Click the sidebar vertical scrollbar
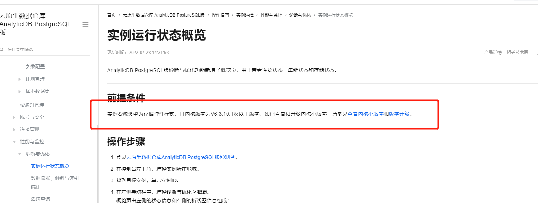538x203 pixels. click(97, 164)
